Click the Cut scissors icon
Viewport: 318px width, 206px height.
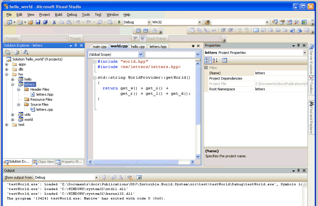pyautogui.click(x=54, y=22)
